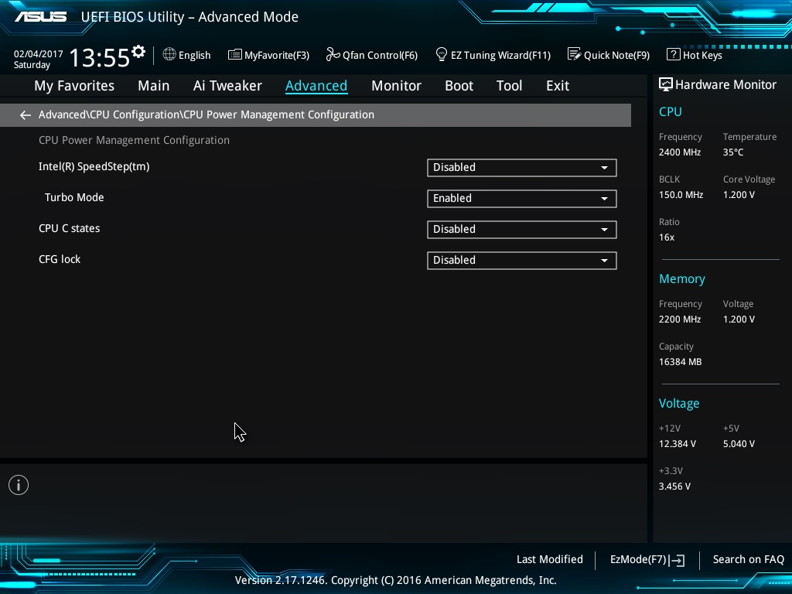Viewport: 792px width, 594px height.
Task: Open Quick Note(F9)
Action: (x=609, y=55)
